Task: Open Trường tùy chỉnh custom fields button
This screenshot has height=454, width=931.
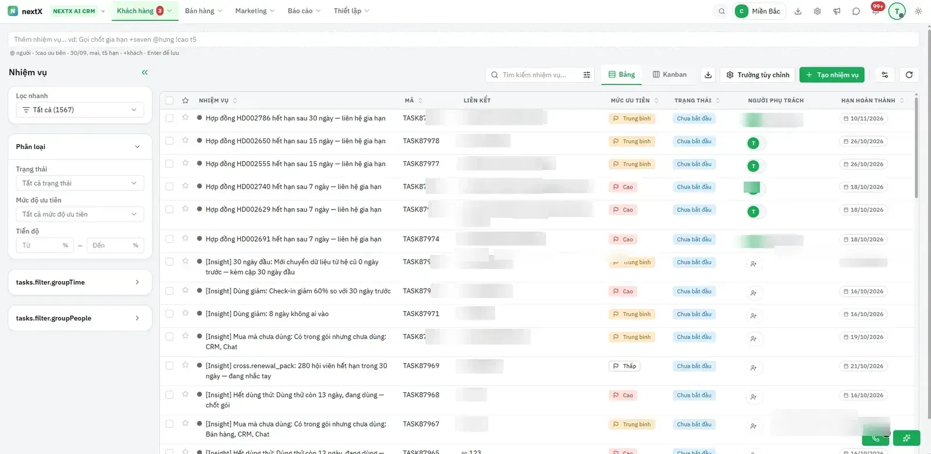Action: point(758,75)
